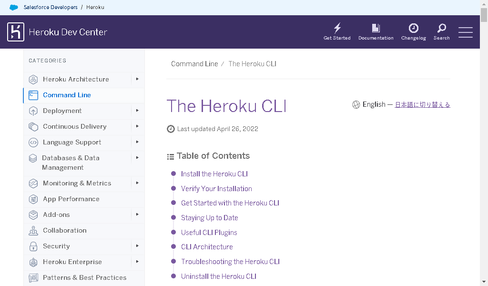Click The Heroku CLI breadcrumb text

click(253, 64)
